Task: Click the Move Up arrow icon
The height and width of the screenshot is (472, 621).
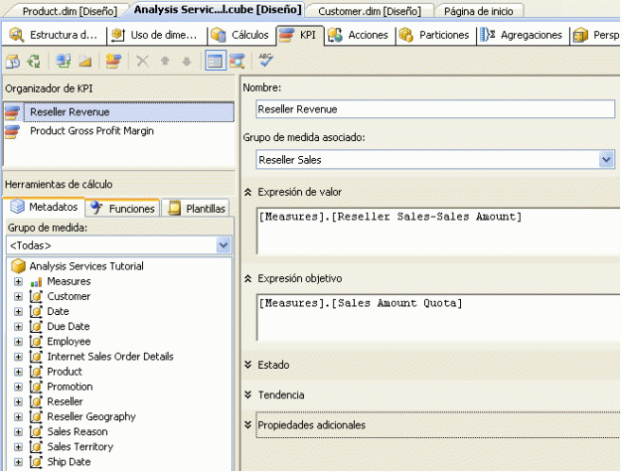Action: pyautogui.click(x=165, y=61)
